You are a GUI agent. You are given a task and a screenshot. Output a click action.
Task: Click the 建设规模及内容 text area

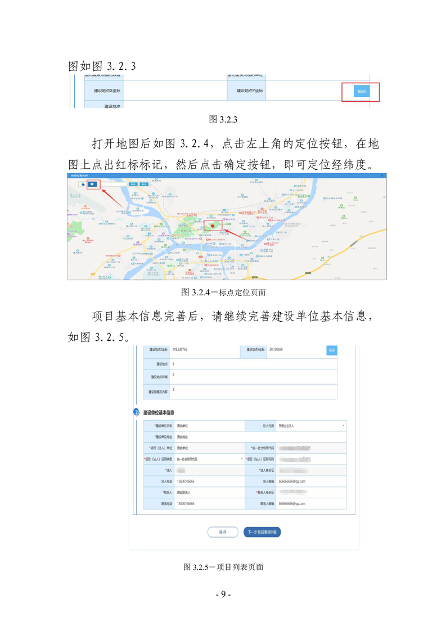coord(254,391)
